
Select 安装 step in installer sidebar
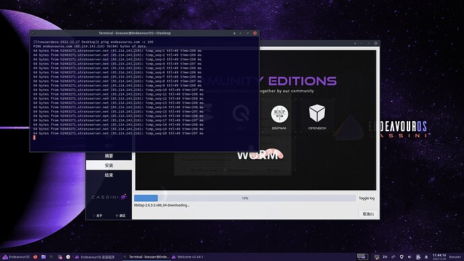click(x=109, y=165)
